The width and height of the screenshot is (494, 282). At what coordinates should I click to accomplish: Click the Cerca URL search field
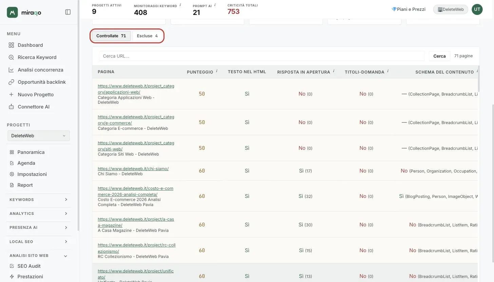click(262, 56)
